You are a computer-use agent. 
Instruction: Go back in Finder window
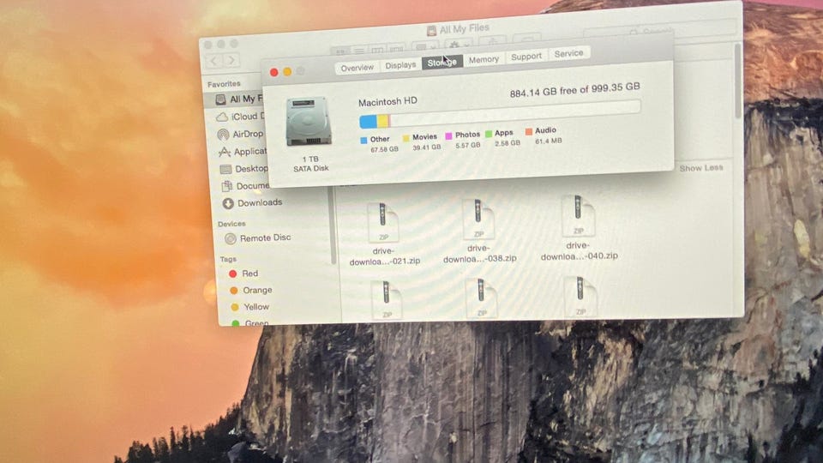[x=214, y=61]
